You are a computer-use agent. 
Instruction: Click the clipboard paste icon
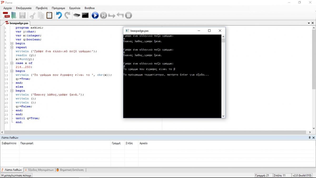[x=49, y=15]
